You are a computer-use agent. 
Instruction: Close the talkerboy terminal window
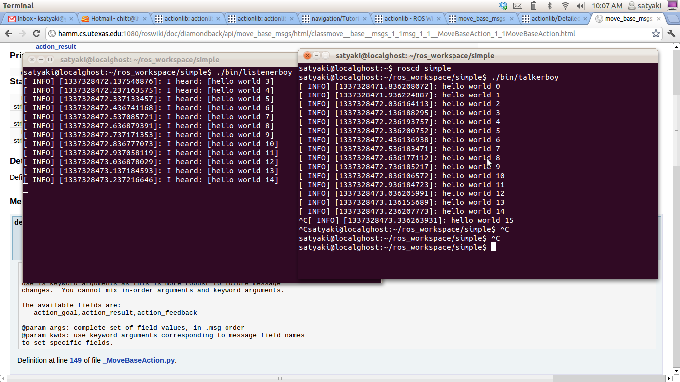307,55
